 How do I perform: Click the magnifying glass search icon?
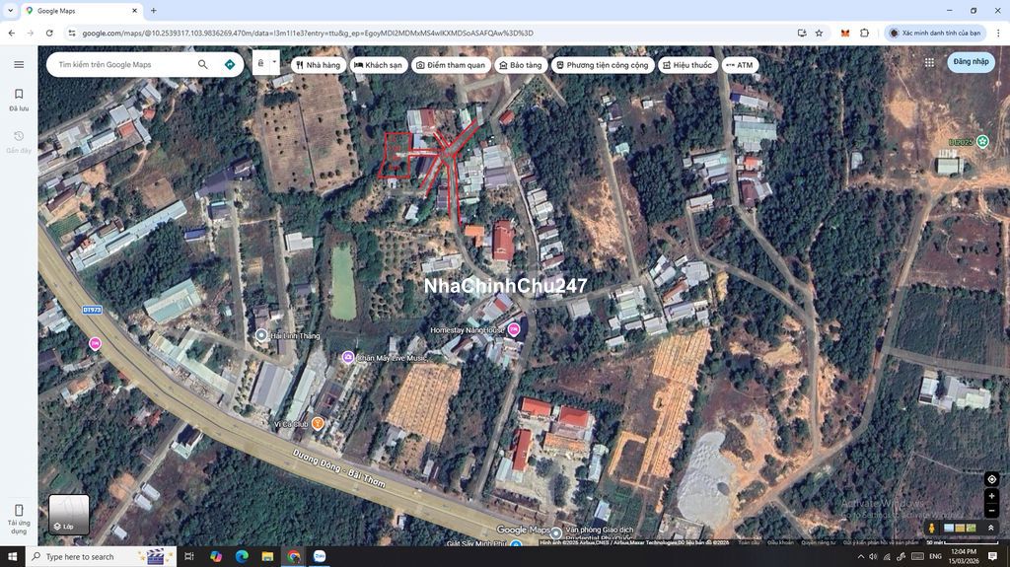click(203, 64)
